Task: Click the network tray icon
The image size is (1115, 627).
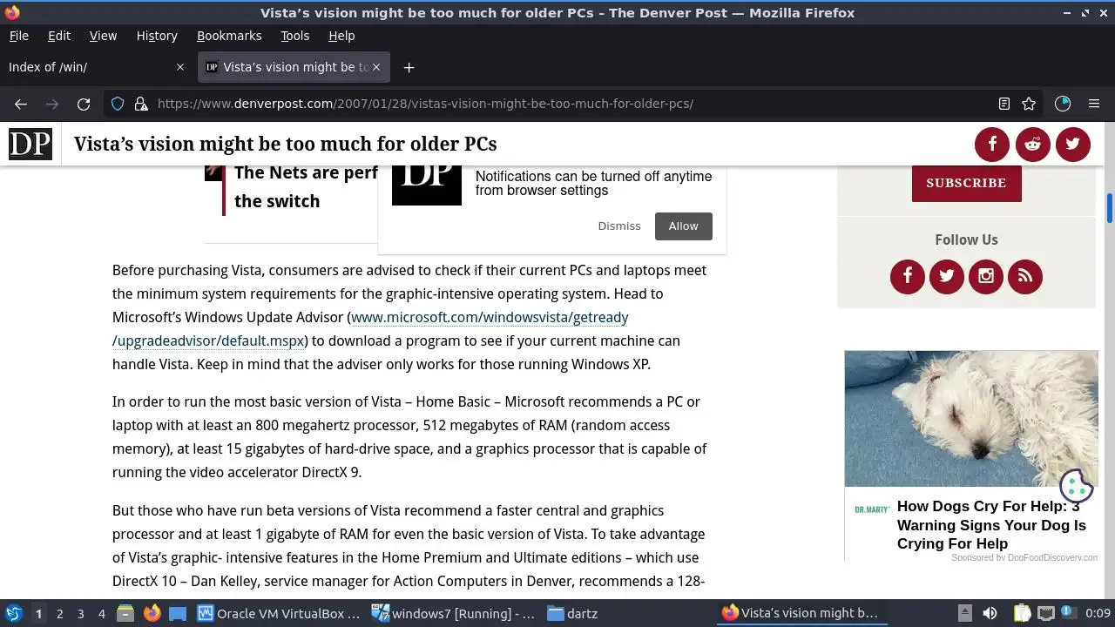Action: [1046, 613]
